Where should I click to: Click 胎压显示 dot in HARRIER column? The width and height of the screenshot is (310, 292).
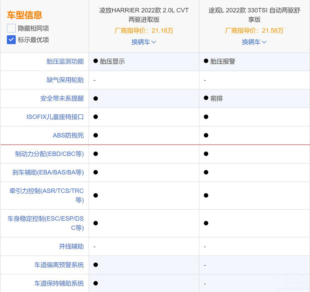(96, 61)
